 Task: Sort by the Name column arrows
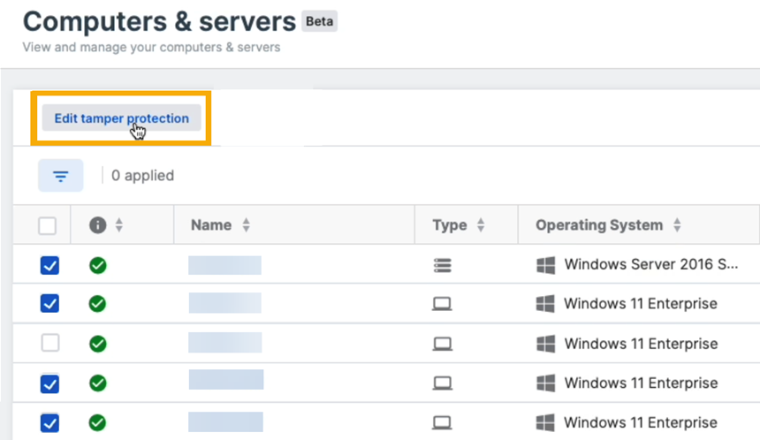[247, 225]
